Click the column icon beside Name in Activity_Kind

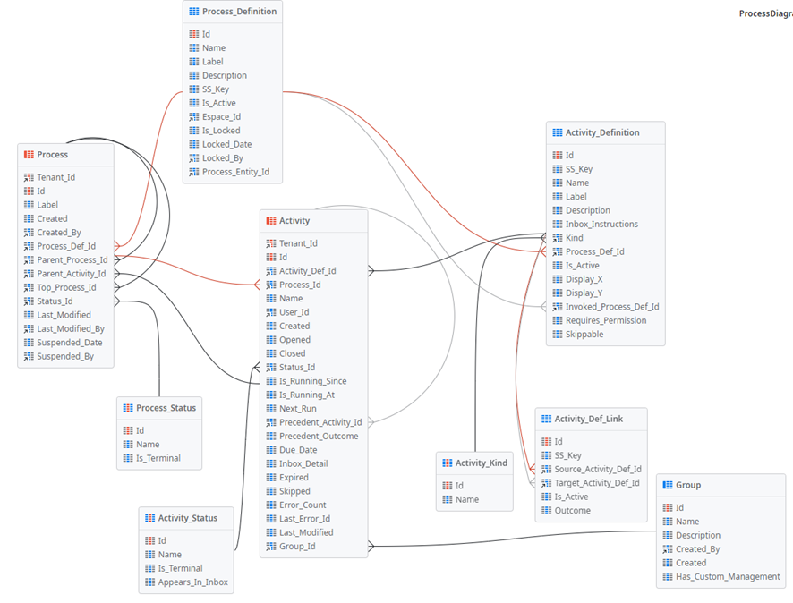pos(448,499)
